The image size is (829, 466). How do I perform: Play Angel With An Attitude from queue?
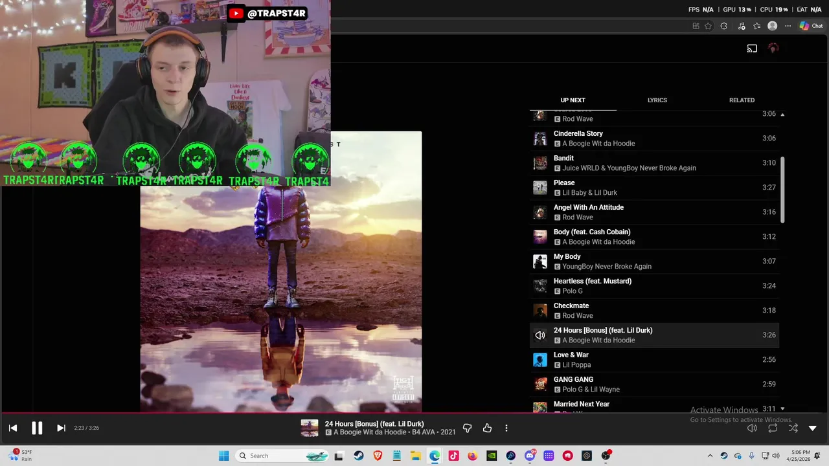(x=654, y=212)
